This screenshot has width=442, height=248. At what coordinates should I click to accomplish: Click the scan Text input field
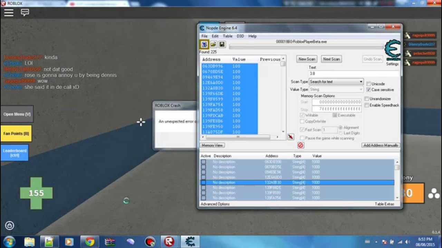354,74
